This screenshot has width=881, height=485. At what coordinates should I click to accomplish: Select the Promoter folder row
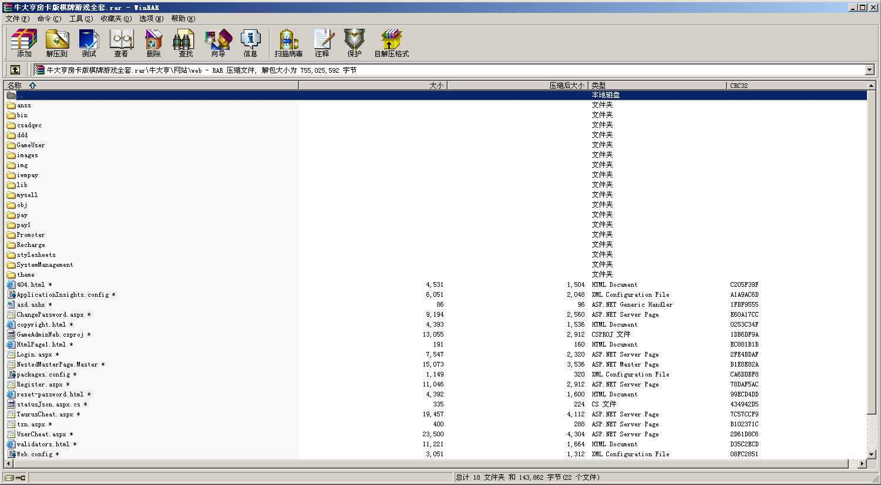(436, 235)
